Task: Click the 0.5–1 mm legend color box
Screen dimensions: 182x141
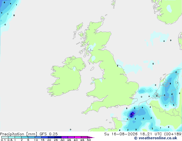Action: (x=11, y=137)
